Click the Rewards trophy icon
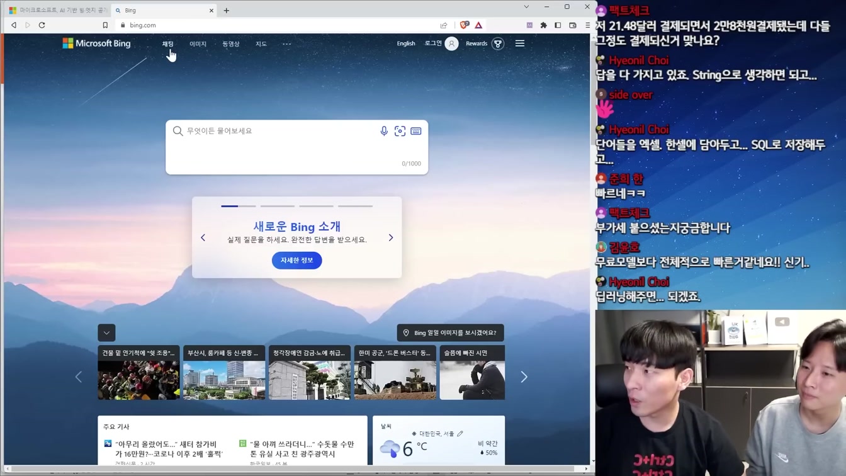This screenshot has height=476, width=846. click(x=498, y=43)
